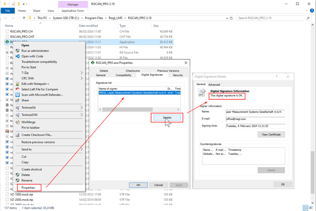This screenshot has height=211, width=316.
Task: Switch to the Compatibility tab
Action: tap(123, 75)
